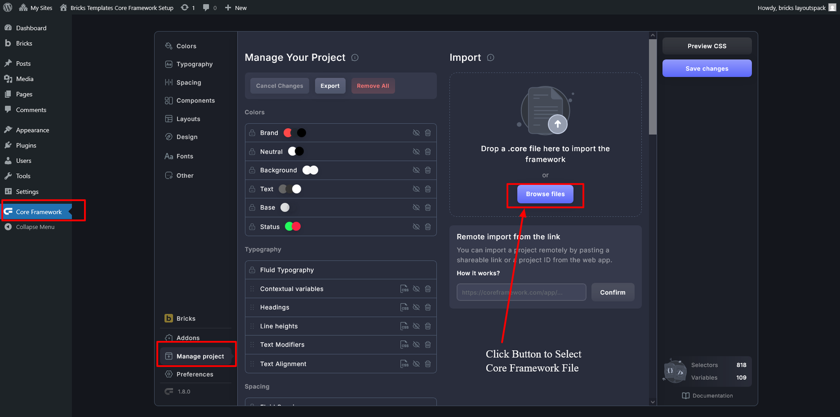This screenshot has height=417, width=840.
Task: Open the My Sites dropdown
Action: [x=36, y=7]
